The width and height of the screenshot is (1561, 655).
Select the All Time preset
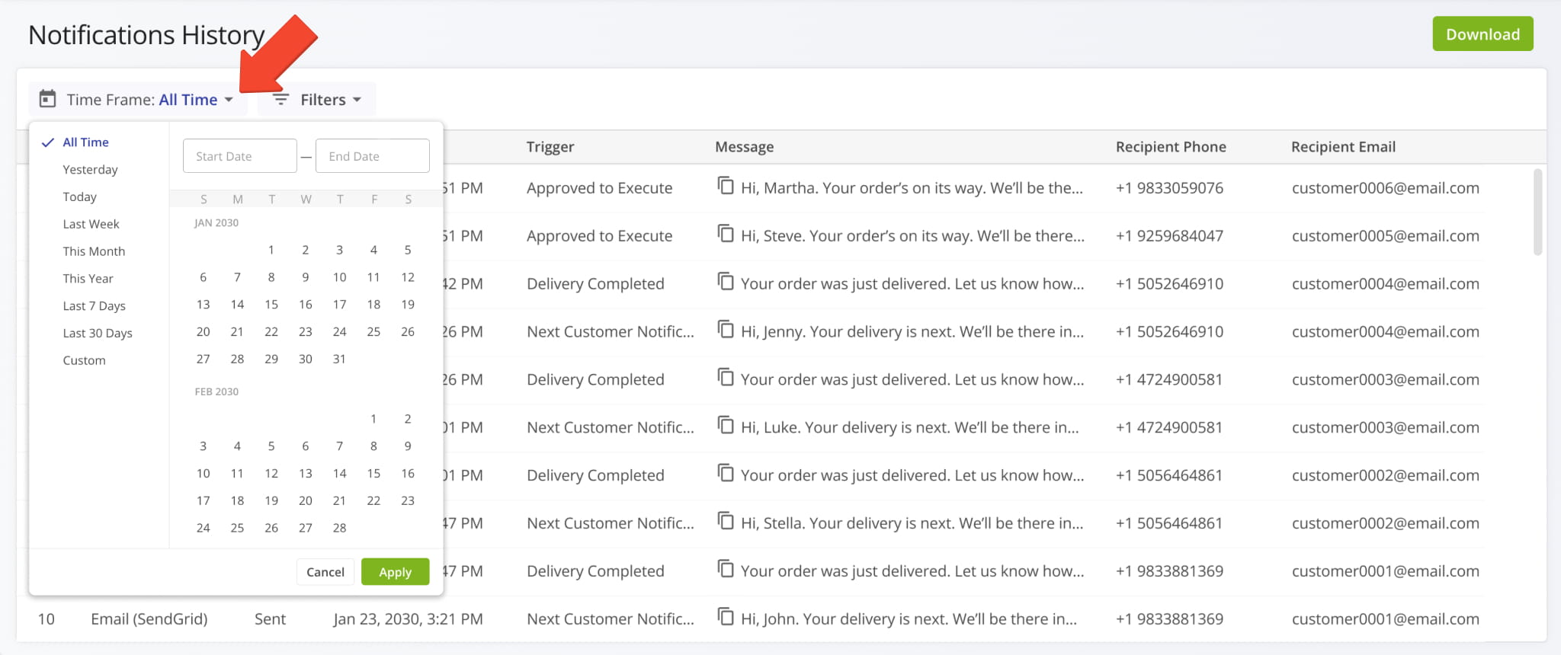(85, 142)
